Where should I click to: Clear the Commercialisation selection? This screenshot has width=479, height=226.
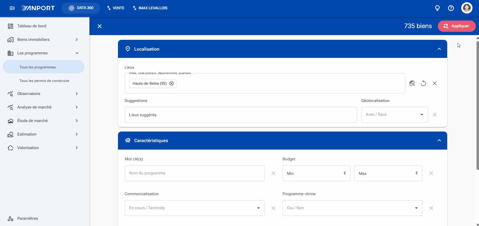273,208
